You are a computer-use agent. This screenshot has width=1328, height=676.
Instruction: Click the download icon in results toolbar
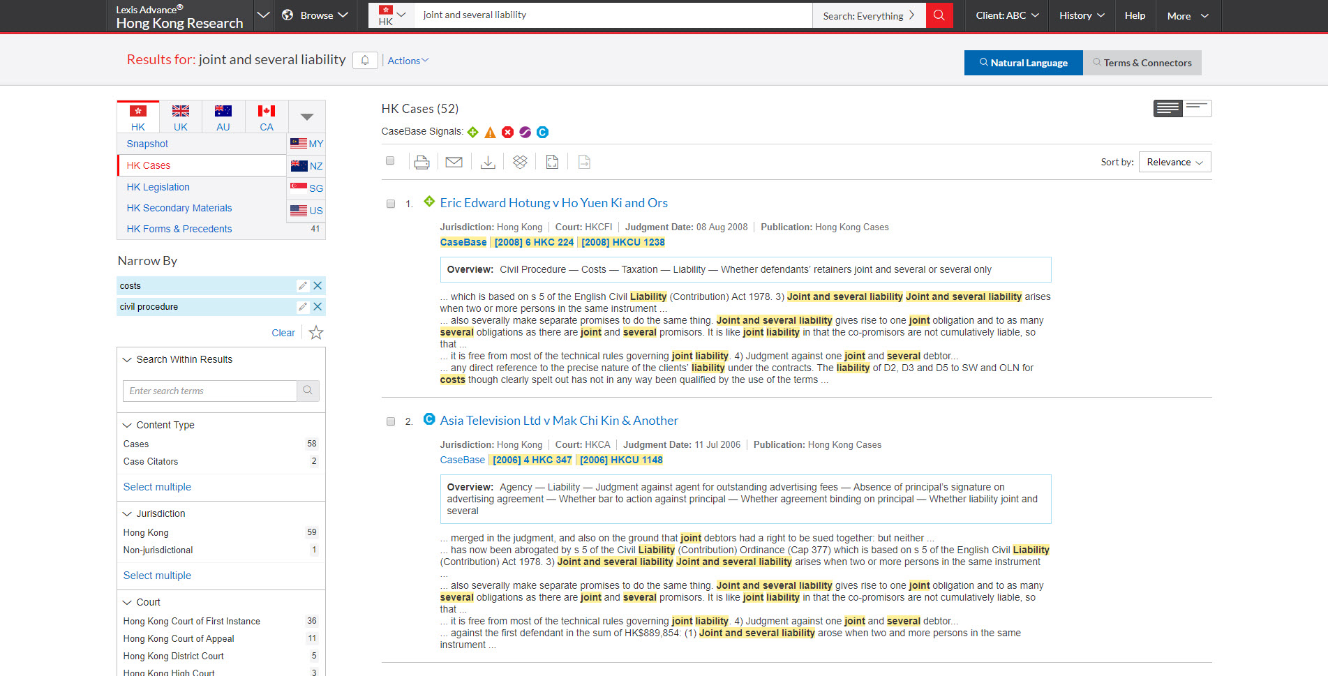488,163
